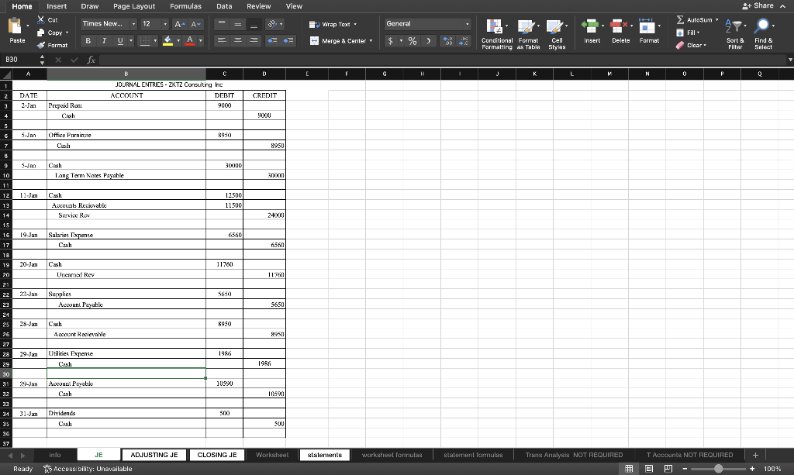
Task: Open Format as Table gallery
Action: pyautogui.click(x=528, y=34)
